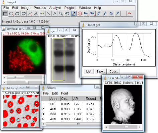Pick the Freehand selection heart icon

click(x=24, y=14)
